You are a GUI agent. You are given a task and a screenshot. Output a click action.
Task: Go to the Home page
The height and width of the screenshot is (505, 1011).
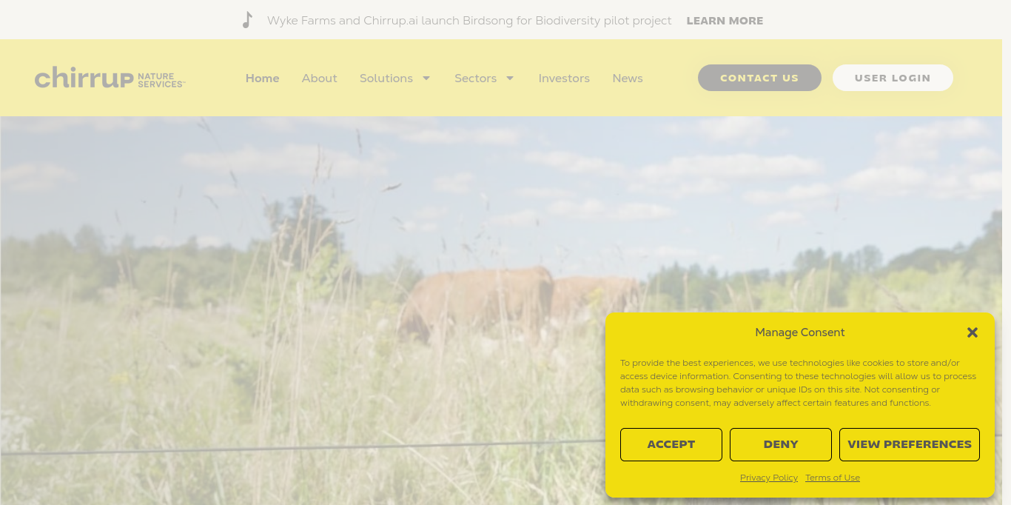[263, 78]
